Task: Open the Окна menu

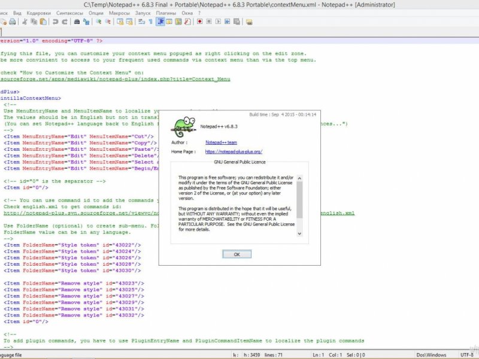Action: click(x=187, y=13)
